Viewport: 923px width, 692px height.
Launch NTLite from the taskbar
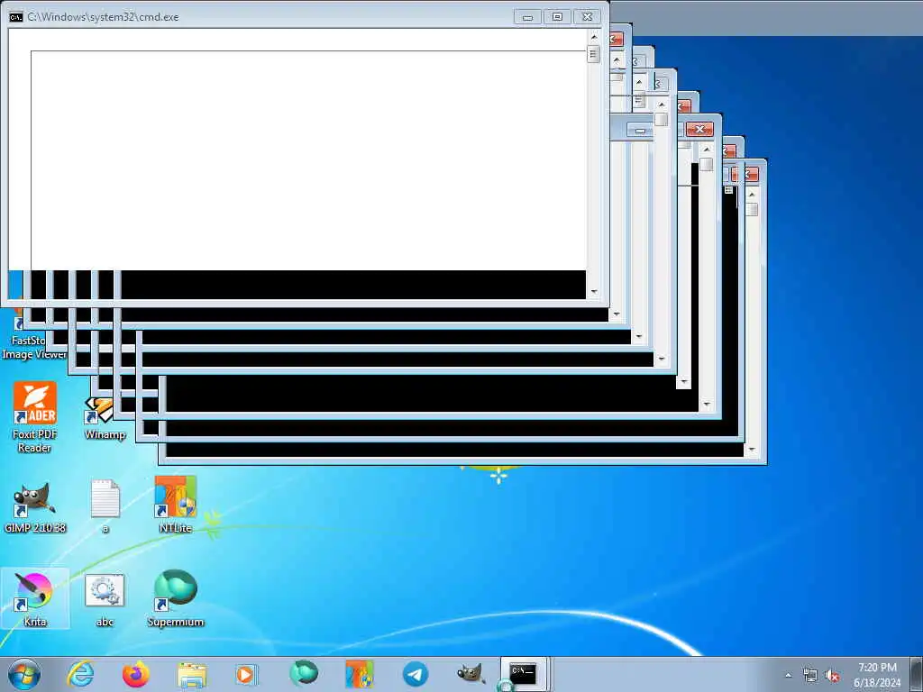pos(359,674)
